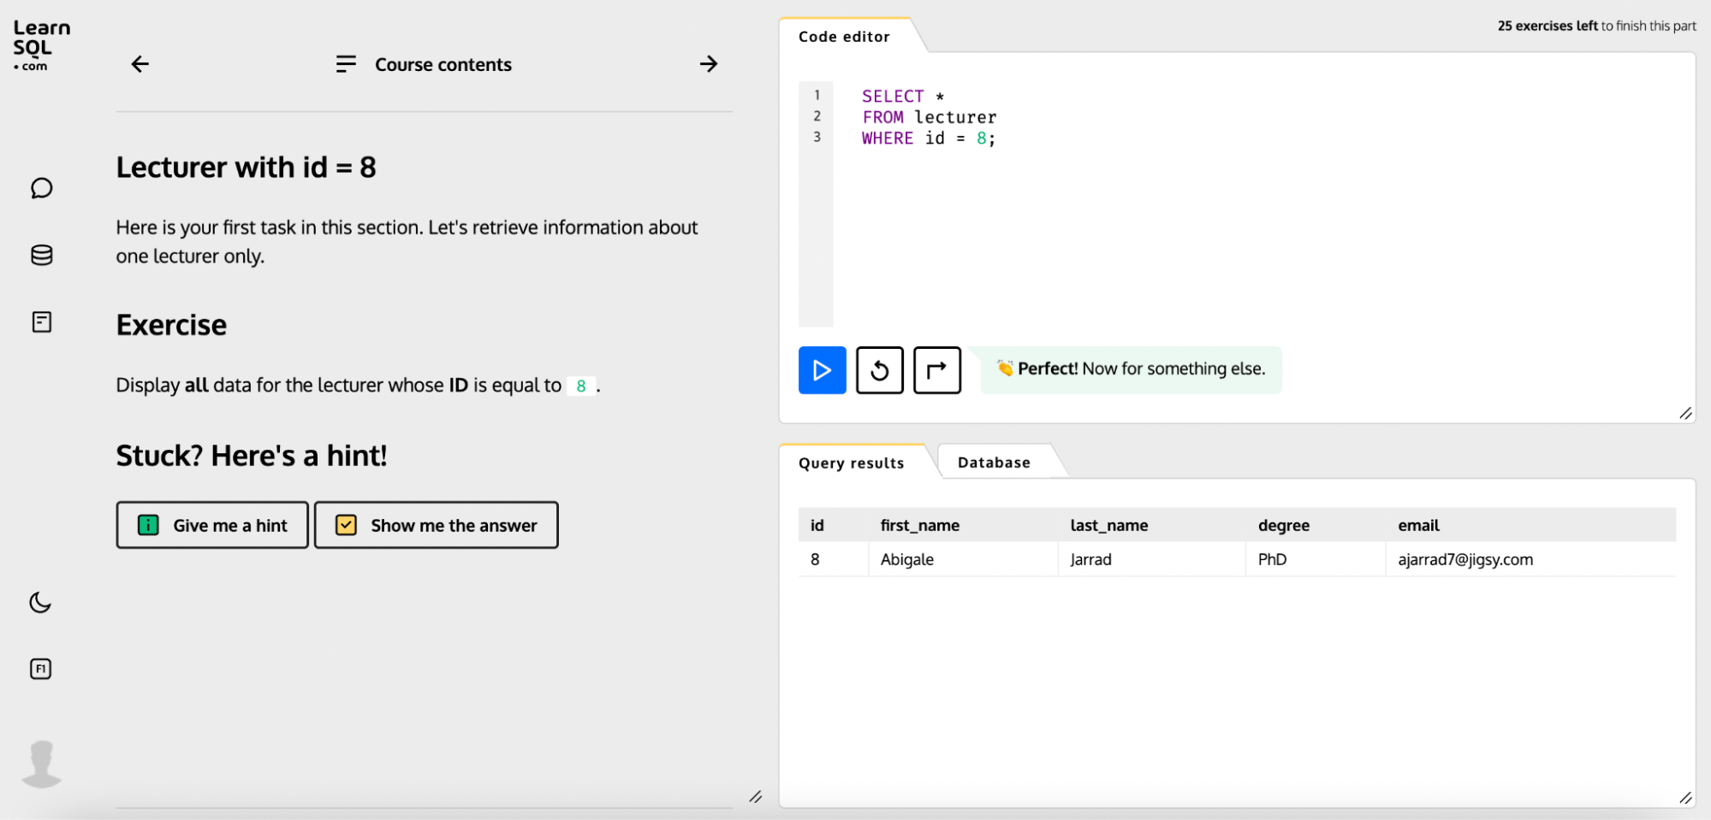This screenshot has width=1711, height=820.
Task: Reset the code with circular arrow button
Action: (879, 370)
